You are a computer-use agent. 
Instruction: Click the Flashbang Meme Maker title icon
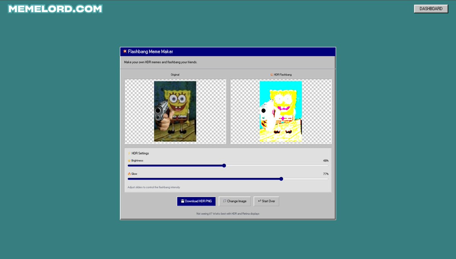coord(125,51)
